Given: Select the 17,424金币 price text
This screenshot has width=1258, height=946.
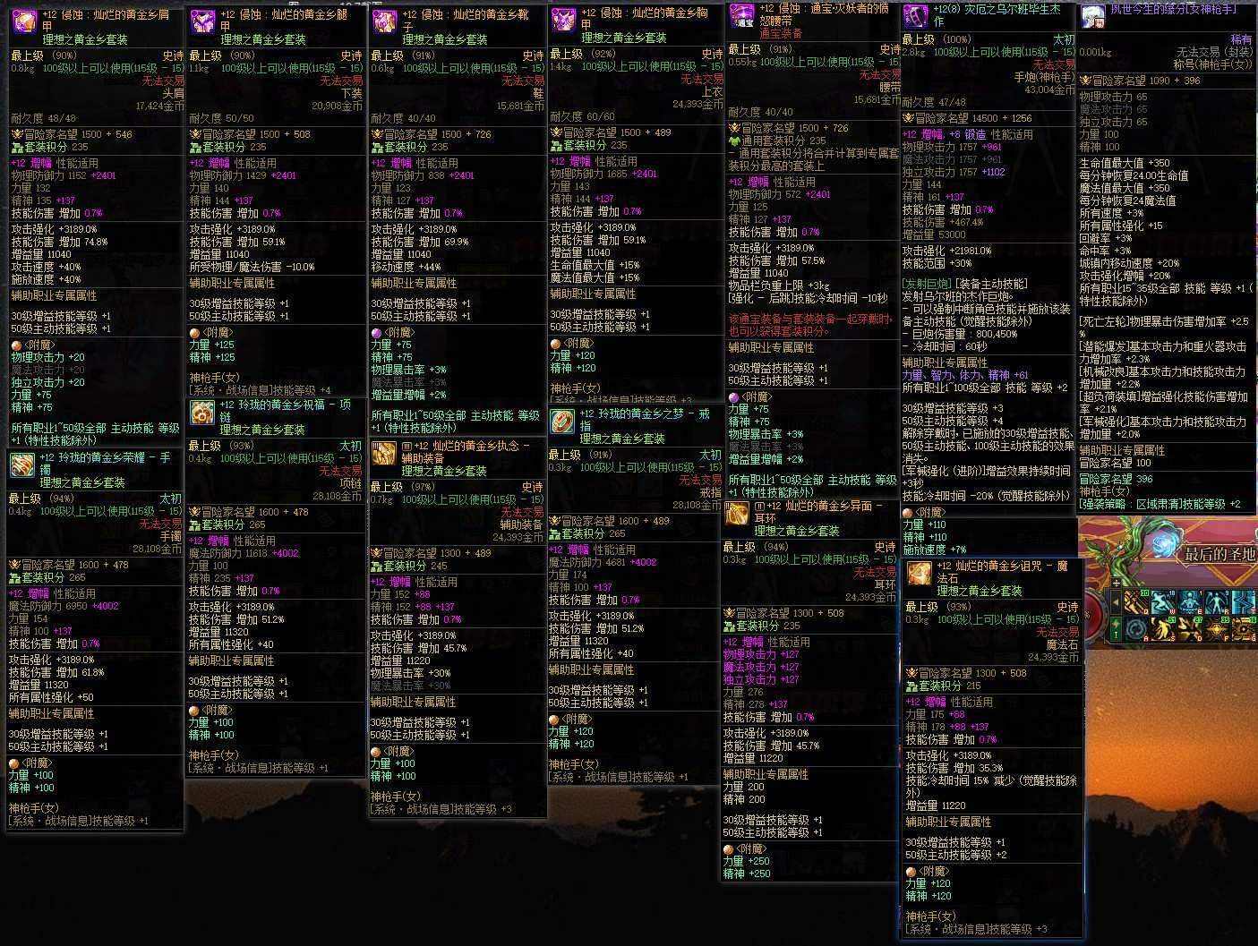Looking at the screenshot, I should click(x=159, y=106).
